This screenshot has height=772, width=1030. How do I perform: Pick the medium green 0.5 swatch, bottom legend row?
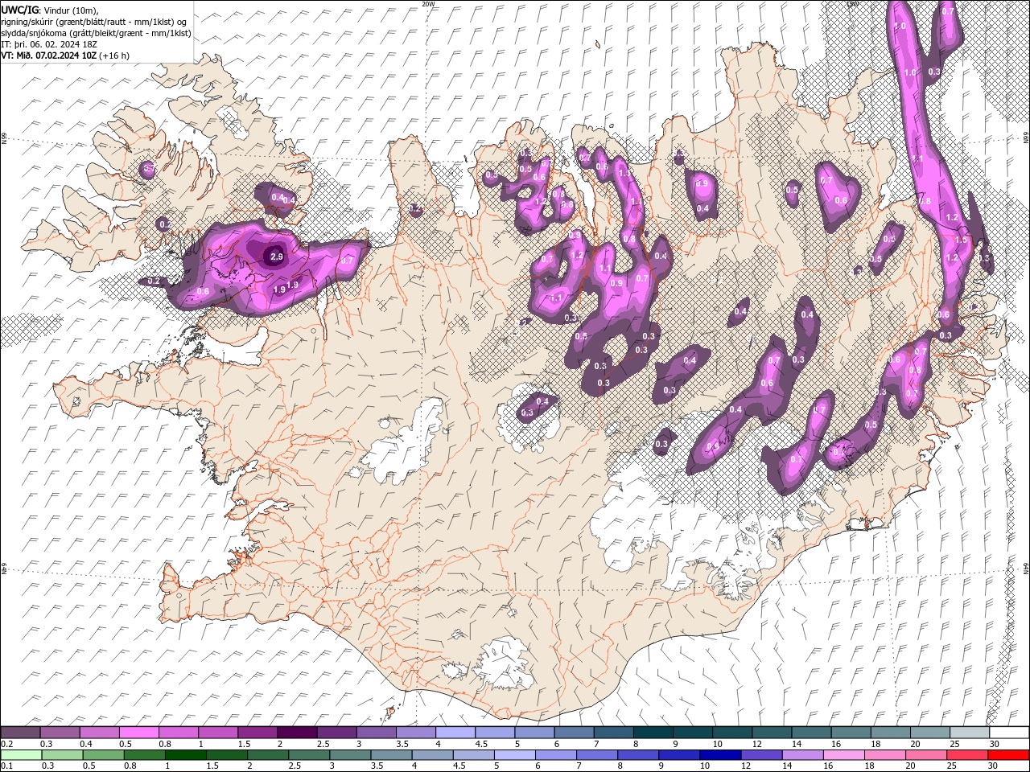[x=103, y=754]
